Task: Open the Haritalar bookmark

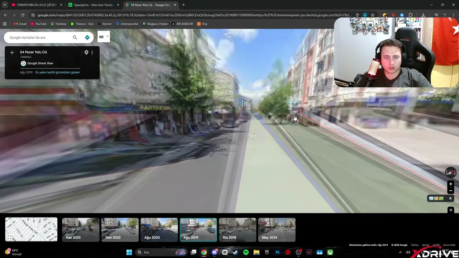Action: coord(58,24)
